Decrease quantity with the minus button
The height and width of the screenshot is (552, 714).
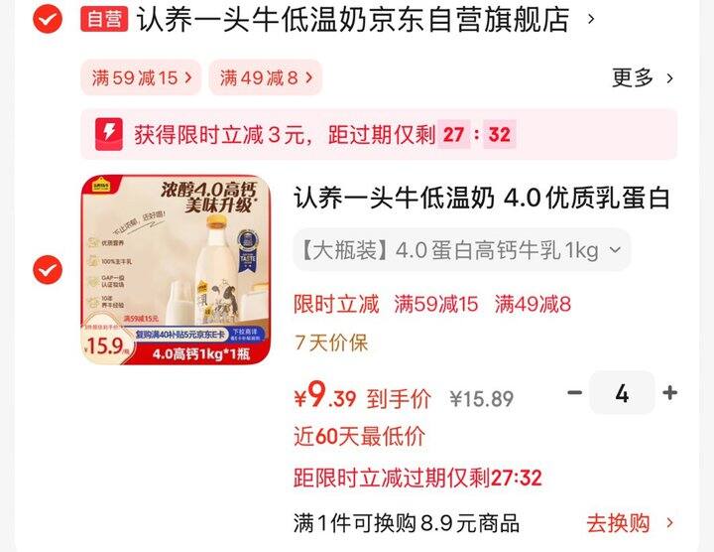point(574,392)
